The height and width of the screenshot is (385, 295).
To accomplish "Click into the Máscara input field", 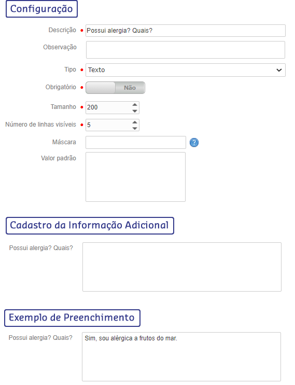I will 135,142.
